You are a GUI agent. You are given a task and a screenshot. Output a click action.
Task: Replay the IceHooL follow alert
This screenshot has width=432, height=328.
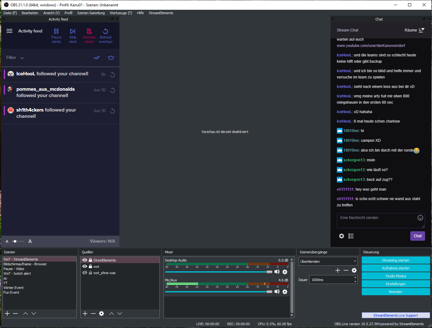tap(112, 75)
